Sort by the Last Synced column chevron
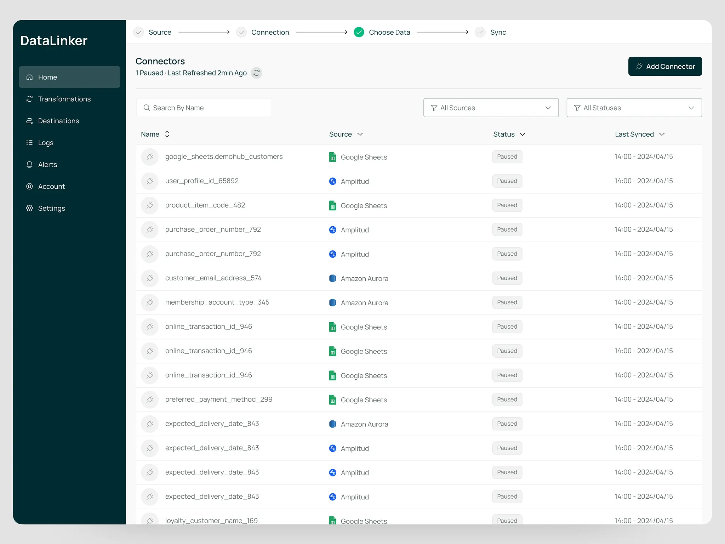 tap(662, 134)
